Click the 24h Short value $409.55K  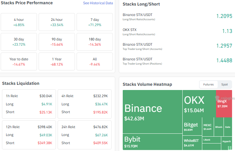pyautogui.click(x=100, y=143)
